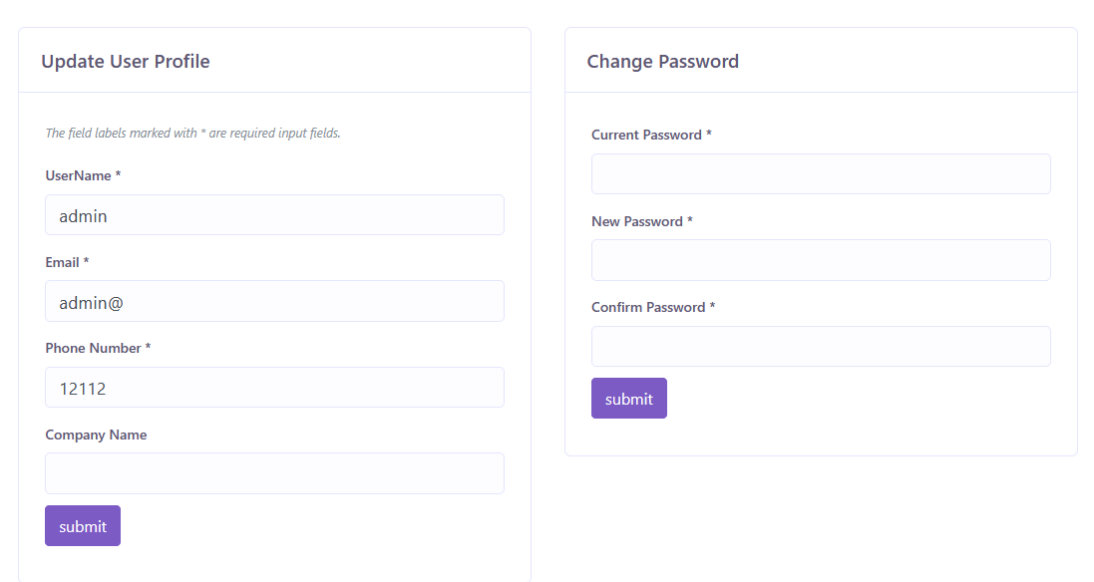Click the New Password label
Screen dimensions: 1094x582
pos(637,221)
